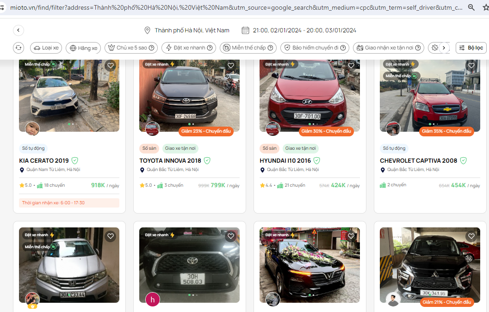The height and width of the screenshot is (312, 489).
Task: Open KIA CERATO 2019 listing title
Action: pyautogui.click(x=44, y=160)
